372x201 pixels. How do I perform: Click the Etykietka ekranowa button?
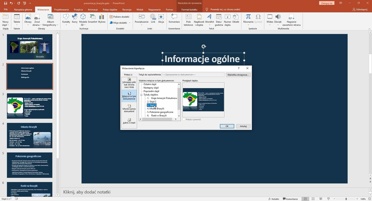[x=238, y=75]
